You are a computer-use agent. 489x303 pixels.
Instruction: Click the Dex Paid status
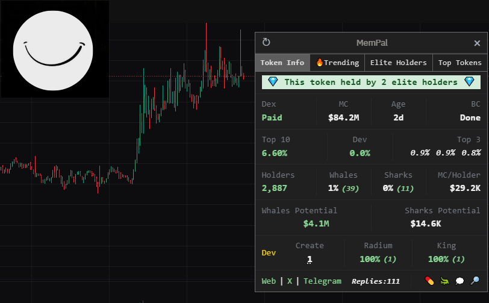tap(272, 117)
